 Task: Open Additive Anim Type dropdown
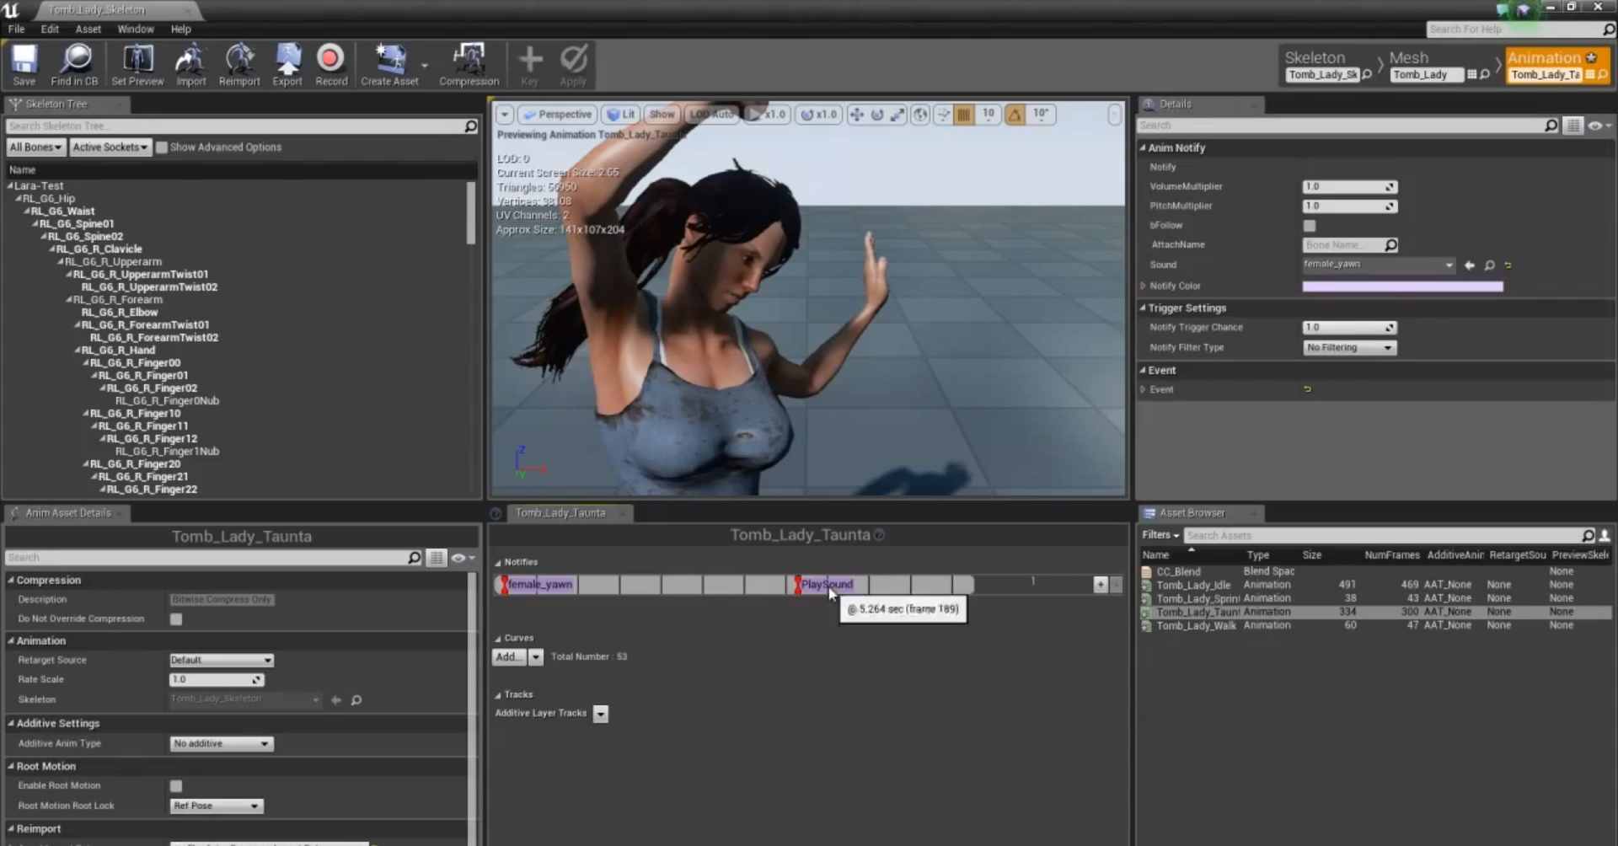tap(222, 744)
